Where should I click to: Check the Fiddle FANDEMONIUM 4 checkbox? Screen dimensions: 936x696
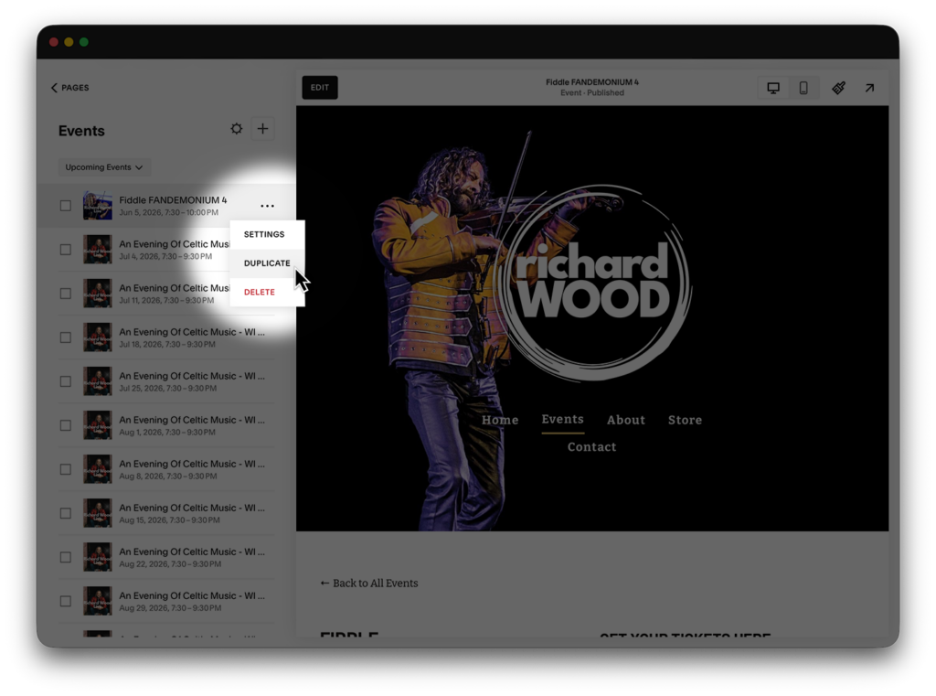coord(66,206)
